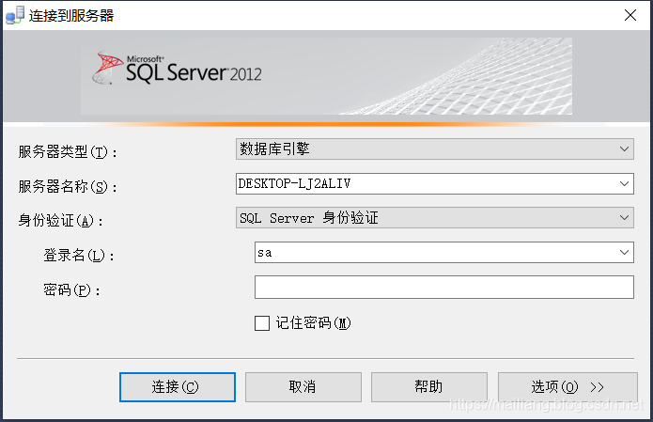Open the 登录名 dropdown arrow
Image resolution: width=653 pixels, height=422 pixels.
[x=624, y=253]
